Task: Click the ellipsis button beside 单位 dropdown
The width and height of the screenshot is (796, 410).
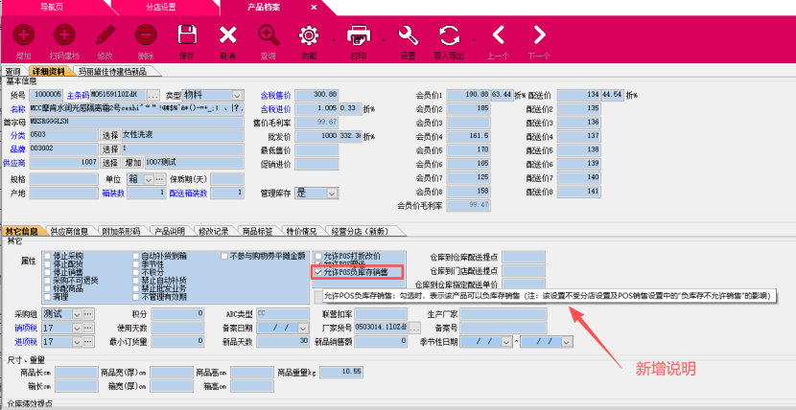Action: (x=160, y=179)
